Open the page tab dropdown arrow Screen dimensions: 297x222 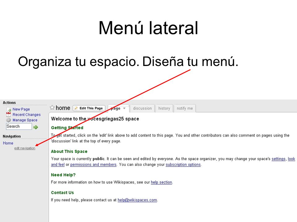pos(124,108)
